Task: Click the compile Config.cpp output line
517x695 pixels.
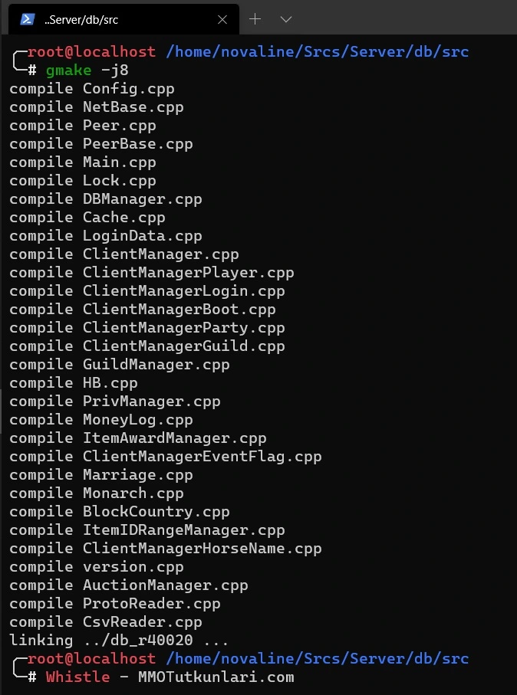Action: (x=92, y=89)
